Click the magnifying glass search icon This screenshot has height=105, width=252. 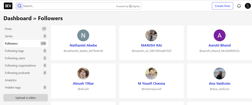tap(19, 6)
